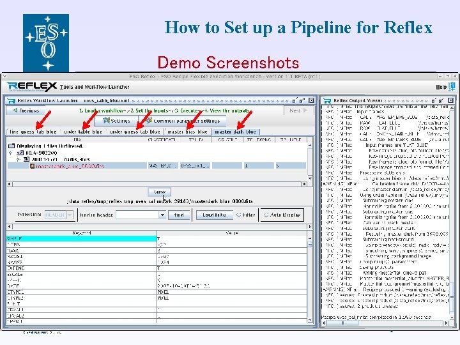Switch to order table blue tab

click(82, 132)
